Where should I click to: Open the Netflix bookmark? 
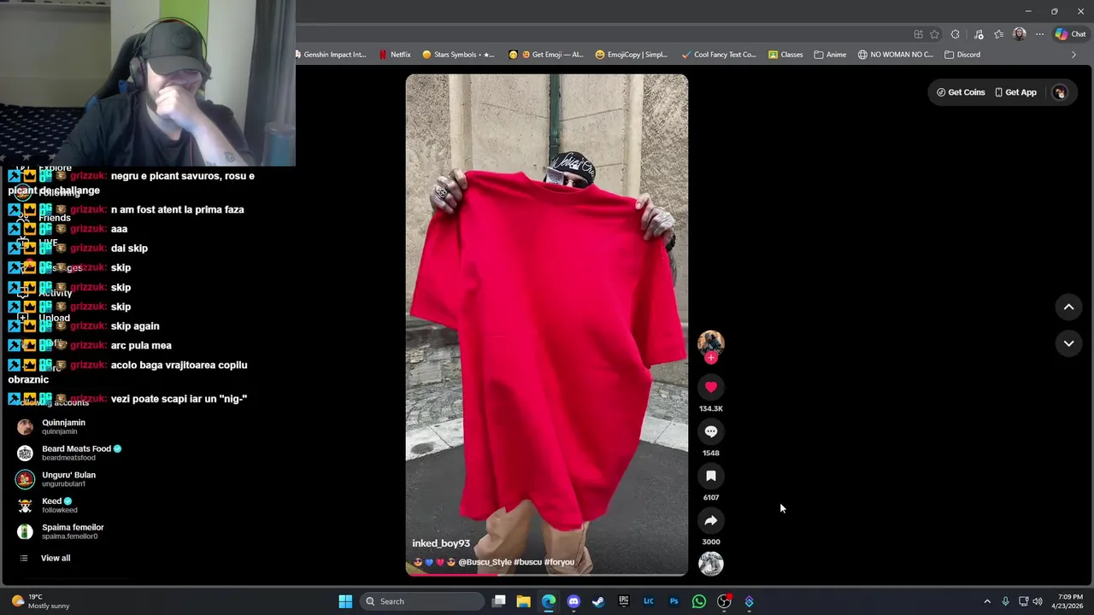pos(395,55)
